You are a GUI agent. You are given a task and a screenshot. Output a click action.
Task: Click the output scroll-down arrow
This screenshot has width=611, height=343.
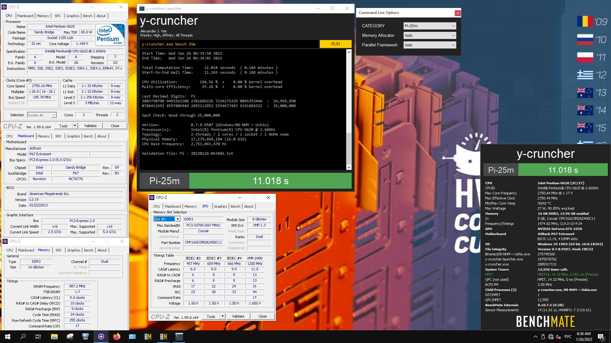(x=349, y=167)
